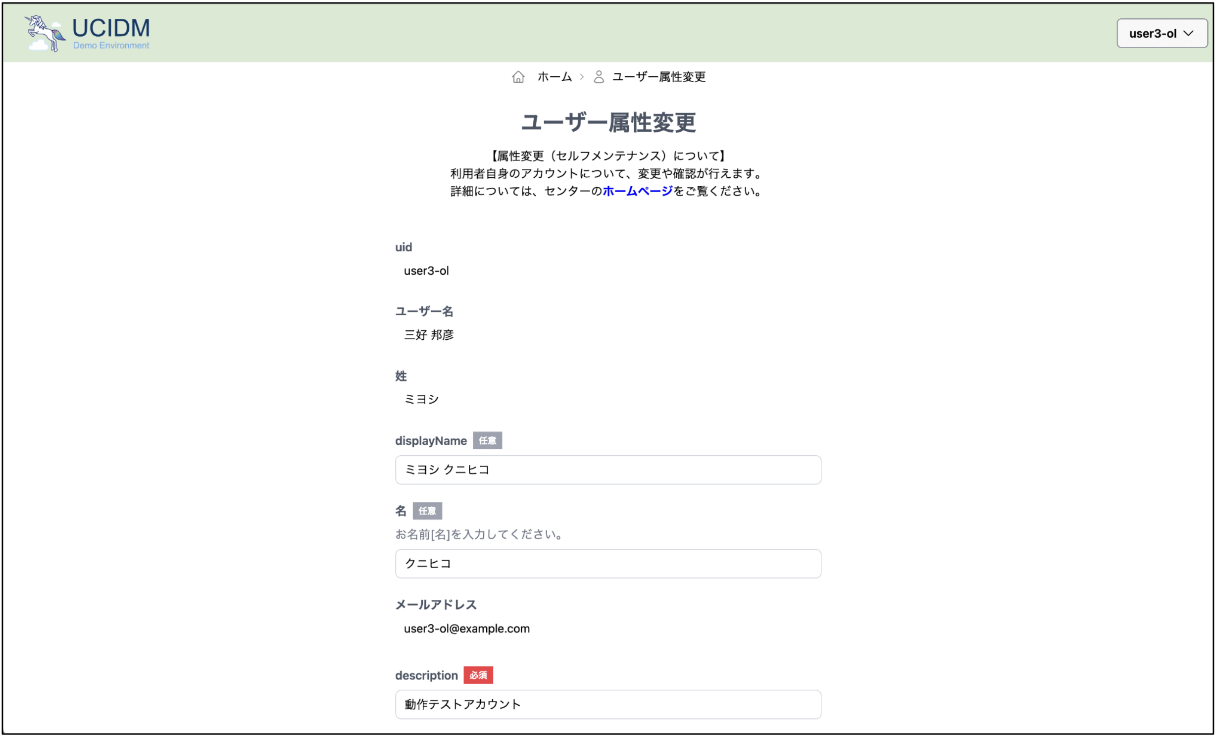
Task: Click the Demo Environment subtitle
Action: coord(111,46)
